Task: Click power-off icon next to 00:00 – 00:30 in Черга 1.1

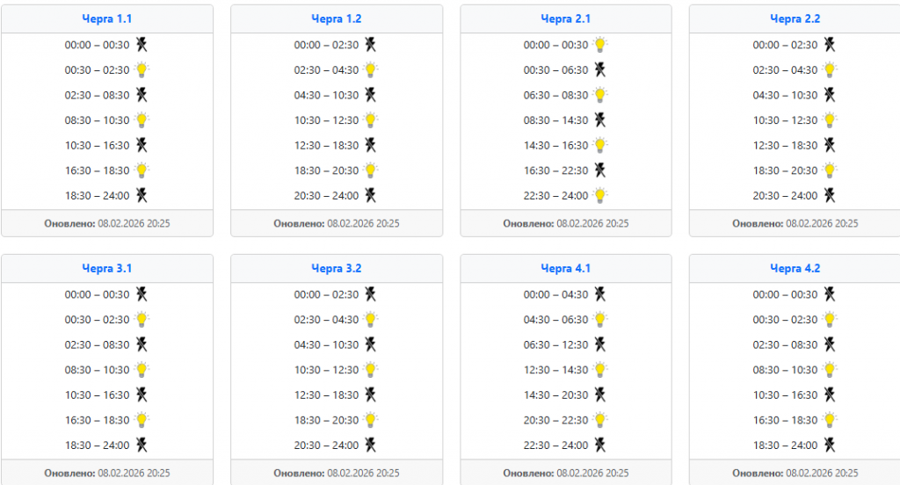Action: 141,45
